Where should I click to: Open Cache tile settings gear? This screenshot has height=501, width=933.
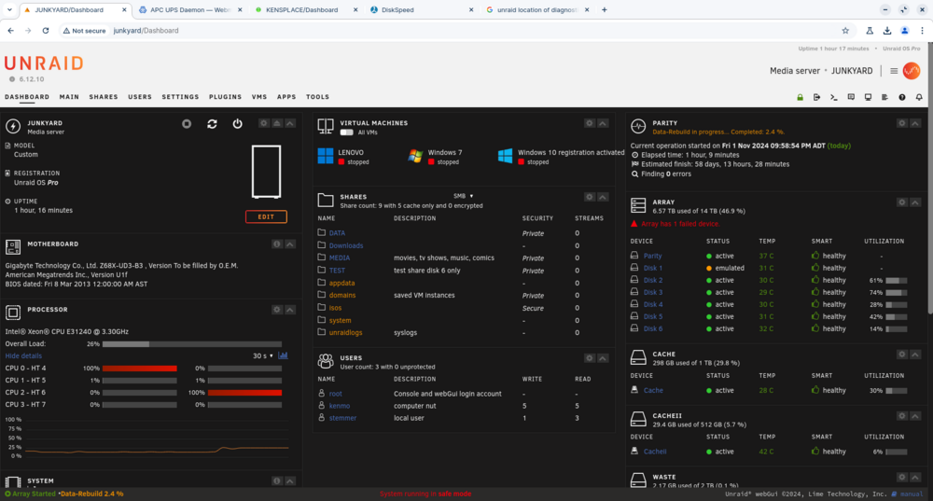click(x=902, y=355)
